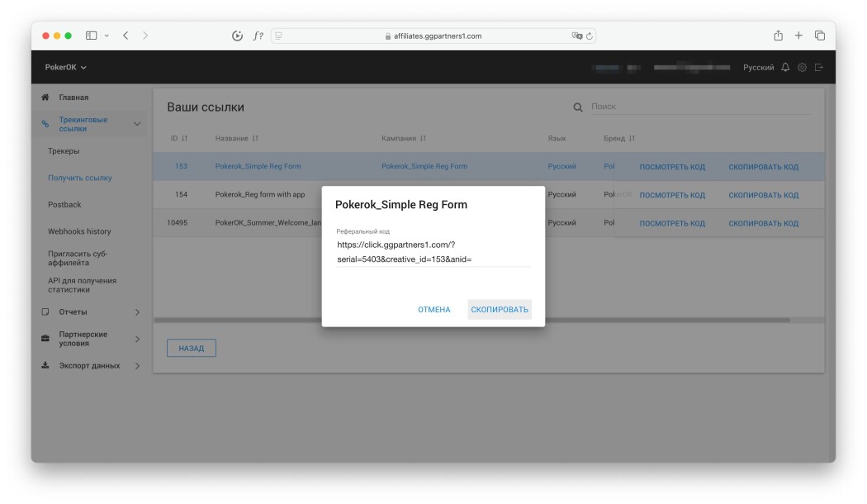
Task: Click the f? extension icon in the toolbar
Action: click(x=258, y=36)
